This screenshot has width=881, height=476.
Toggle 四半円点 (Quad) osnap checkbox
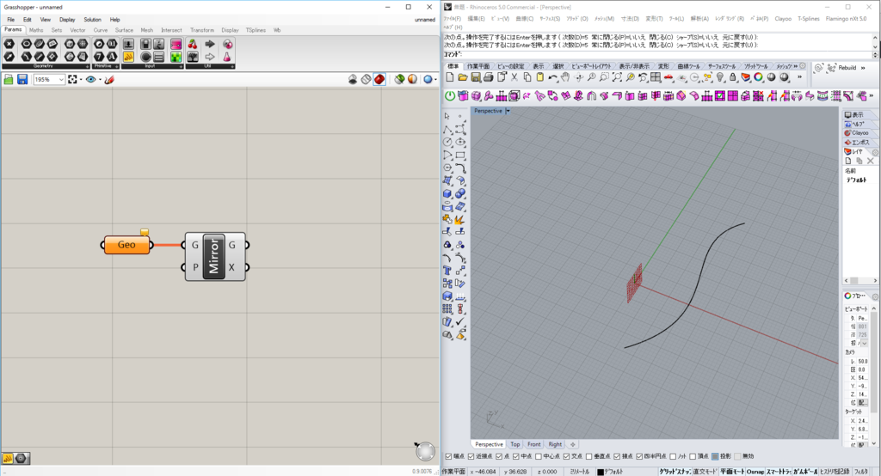639,456
